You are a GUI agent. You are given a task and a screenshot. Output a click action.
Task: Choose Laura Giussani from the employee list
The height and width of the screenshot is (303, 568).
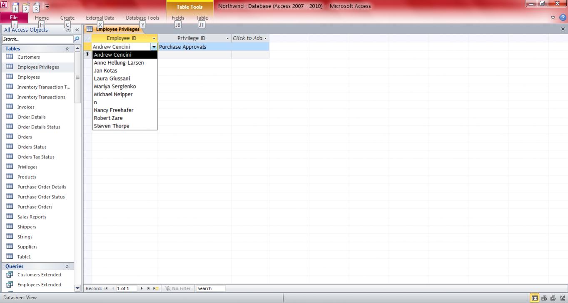click(125, 79)
